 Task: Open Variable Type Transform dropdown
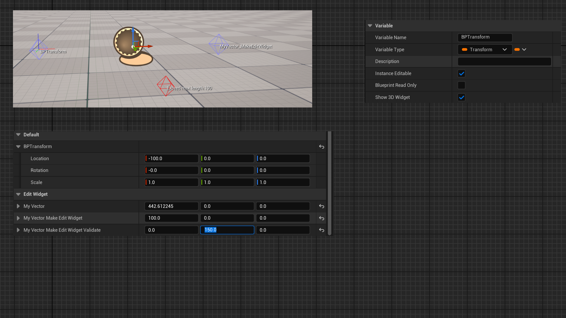tap(484, 49)
